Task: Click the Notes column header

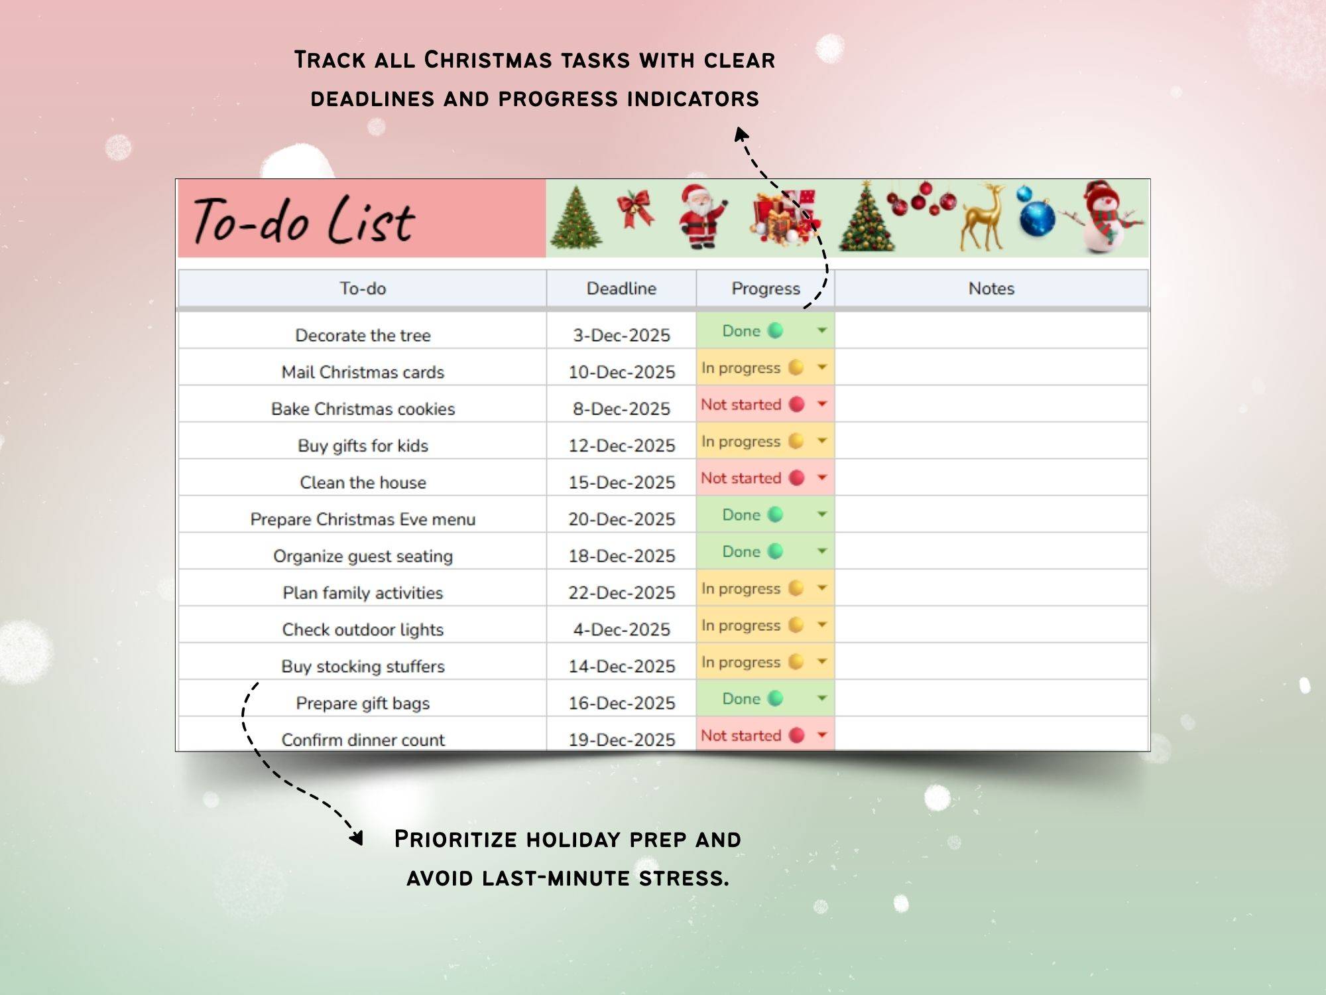Action: (991, 289)
